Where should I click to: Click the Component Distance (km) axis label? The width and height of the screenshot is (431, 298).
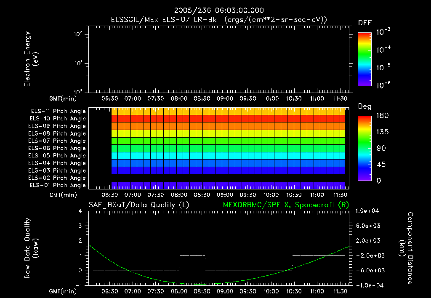[x=406, y=248]
